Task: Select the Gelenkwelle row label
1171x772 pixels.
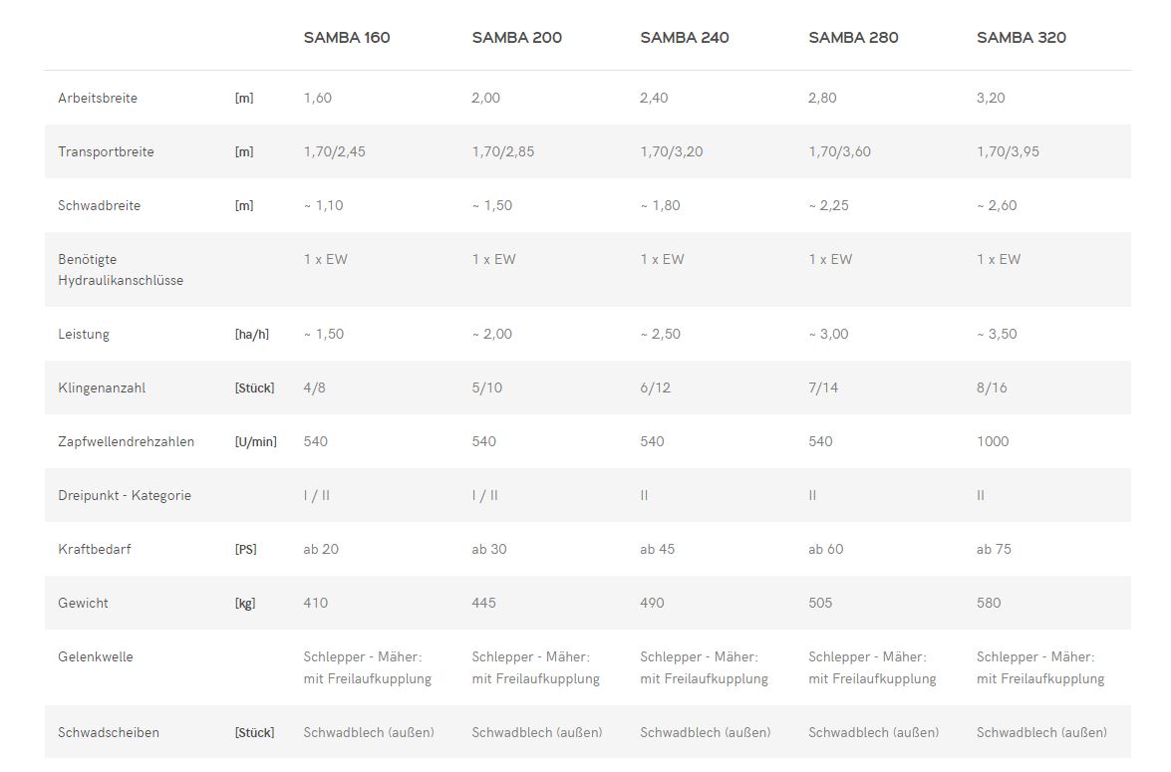Action: (96, 656)
